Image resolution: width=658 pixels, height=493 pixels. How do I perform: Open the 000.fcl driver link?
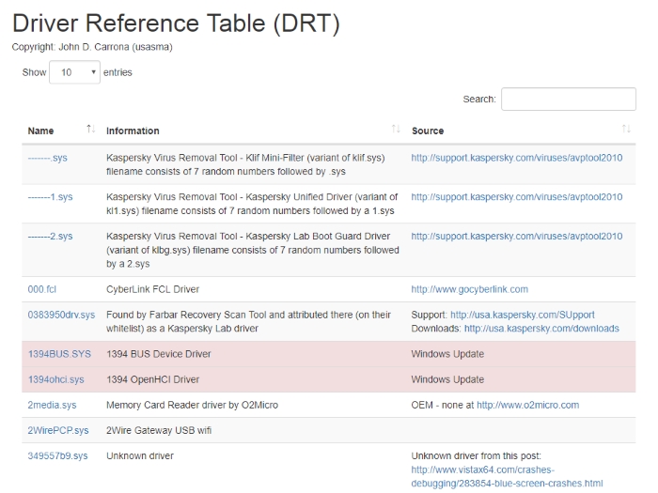(42, 289)
